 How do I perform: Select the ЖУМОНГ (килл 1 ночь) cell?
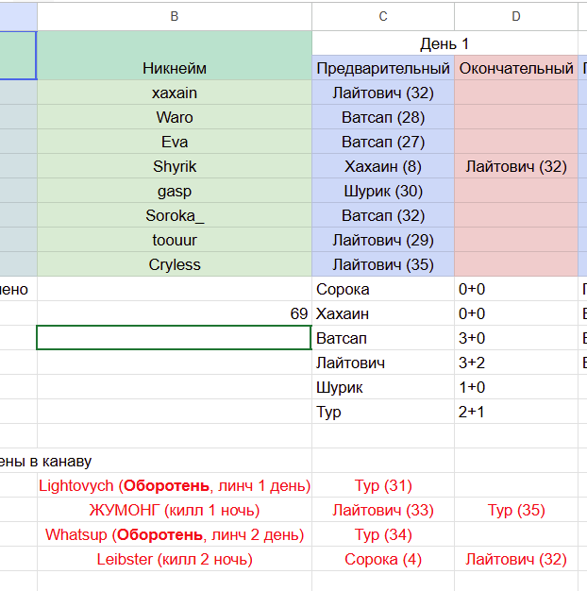coord(175,510)
